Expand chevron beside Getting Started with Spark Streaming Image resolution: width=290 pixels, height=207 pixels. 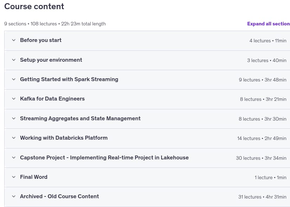[x=14, y=79]
